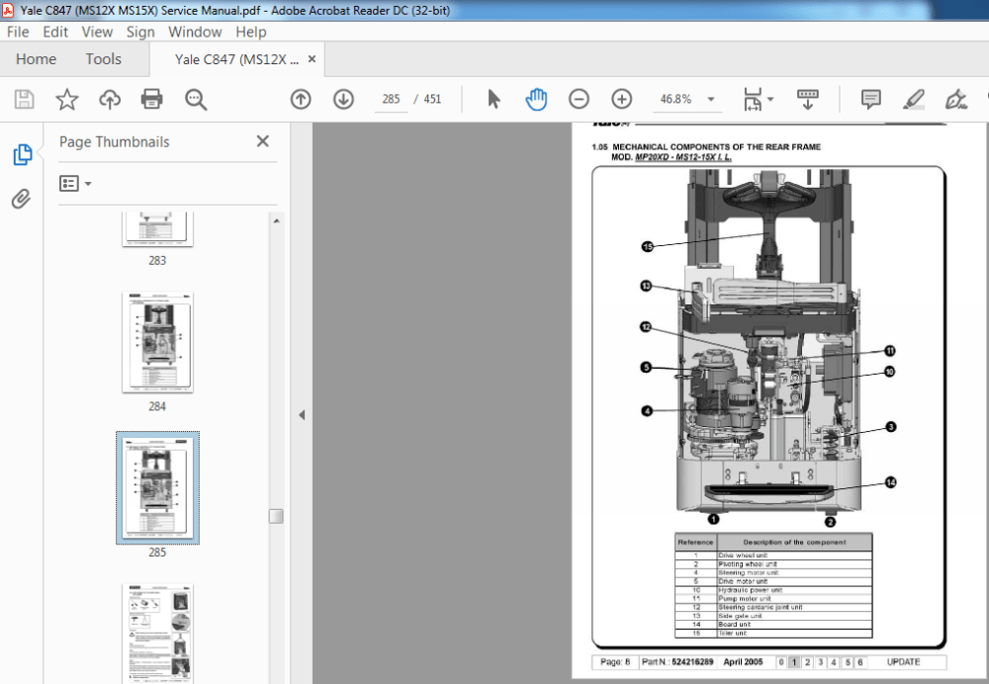
Task: Click the section heading 'MECHANICAL COMPONENTS OF THE REAR FRAME'
Action: pos(716,147)
